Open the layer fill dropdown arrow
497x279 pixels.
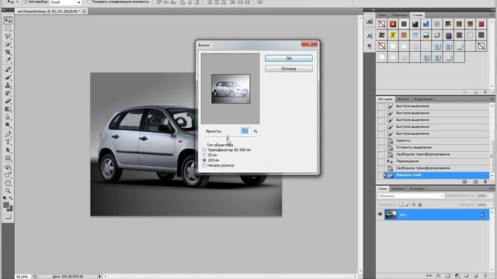click(490, 205)
